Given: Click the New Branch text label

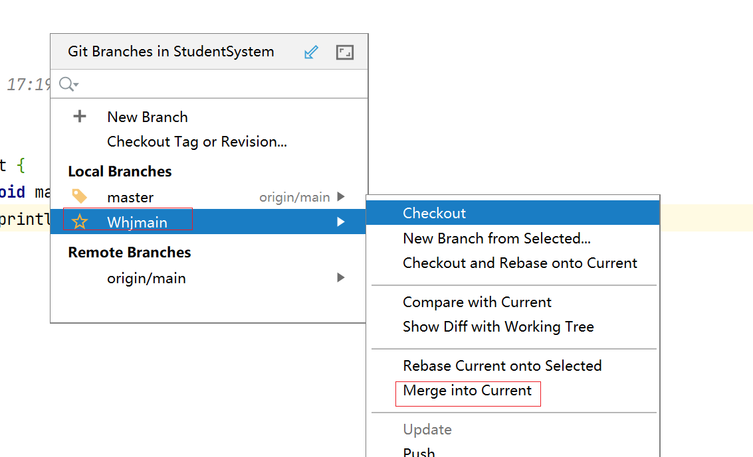Looking at the screenshot, I should tap(148, 117).
